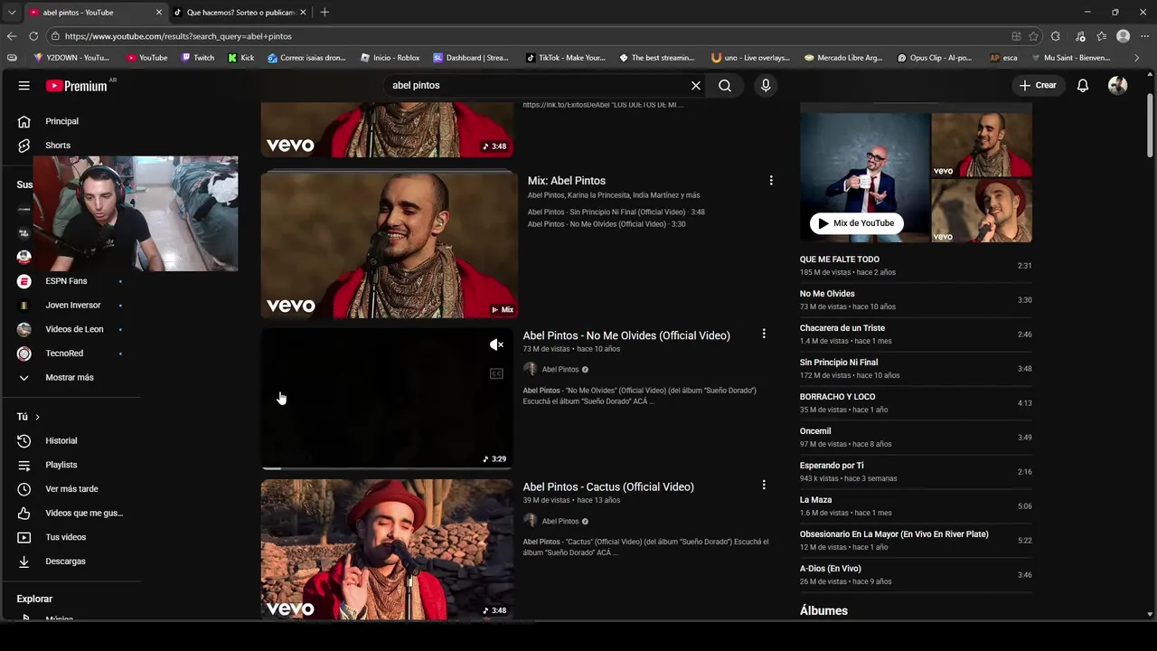Open the Twitch bookmark
1157x651 pixels.
pyautogui.click(x=198, y=58)
